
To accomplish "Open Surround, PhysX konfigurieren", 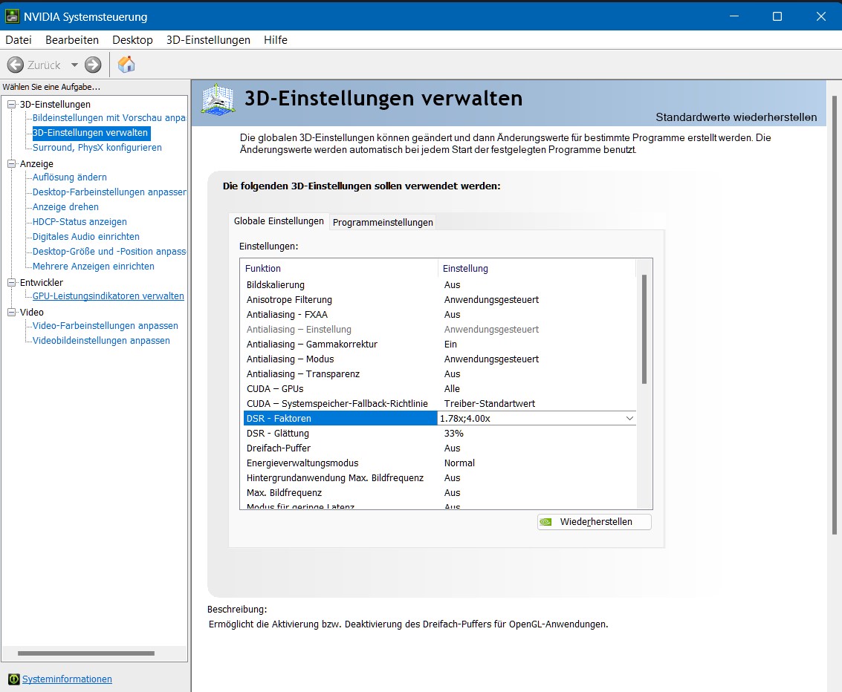I will point(97,148).
